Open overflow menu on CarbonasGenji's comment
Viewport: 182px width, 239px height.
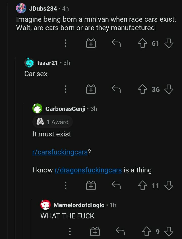(65, 186)
